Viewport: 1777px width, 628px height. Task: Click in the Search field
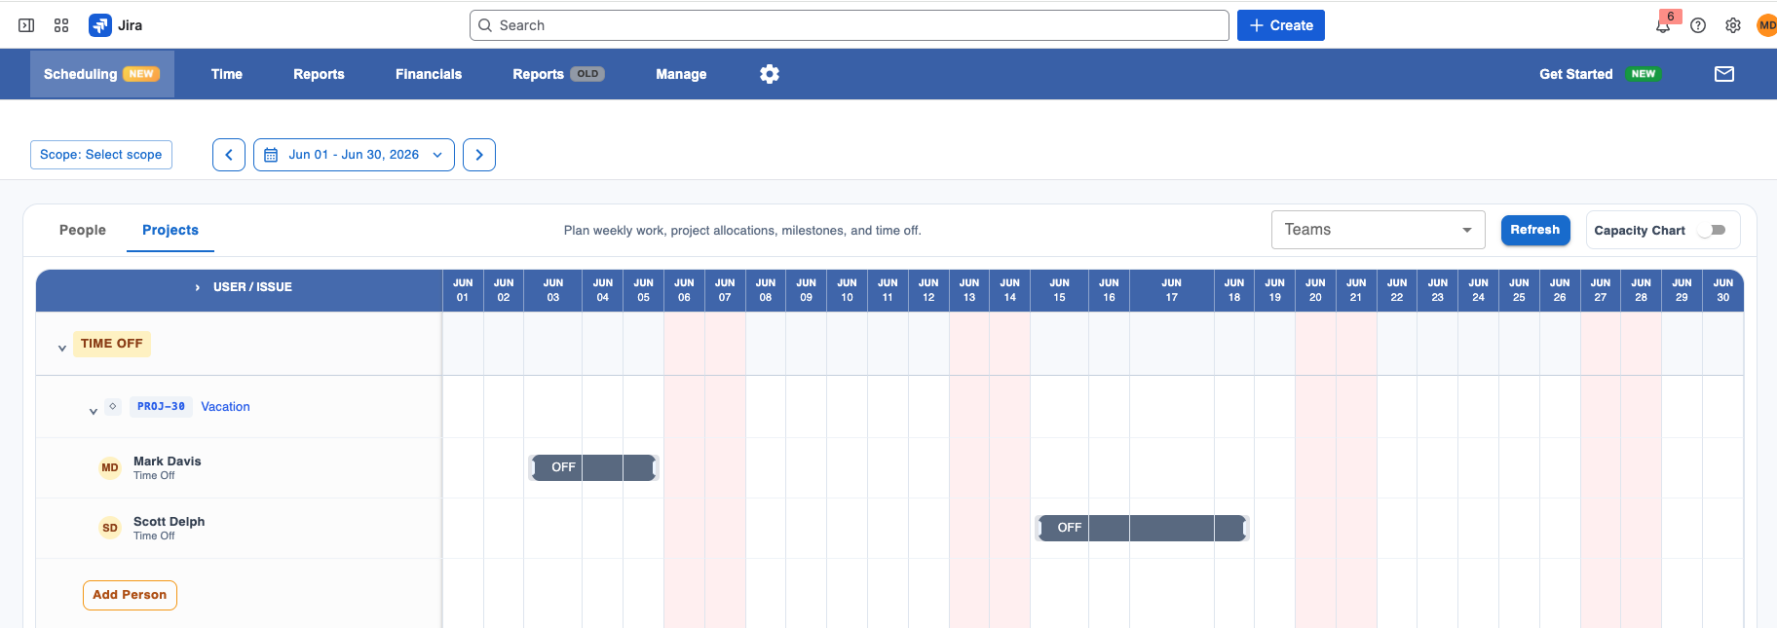pos(850,25)
